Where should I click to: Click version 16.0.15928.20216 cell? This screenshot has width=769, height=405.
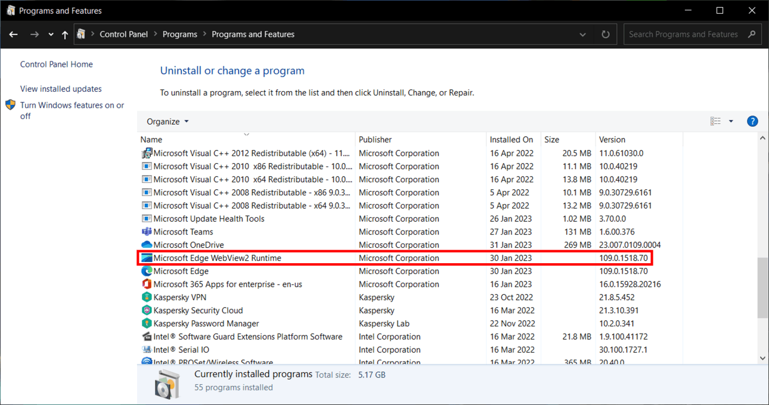[x=630, y=284]
